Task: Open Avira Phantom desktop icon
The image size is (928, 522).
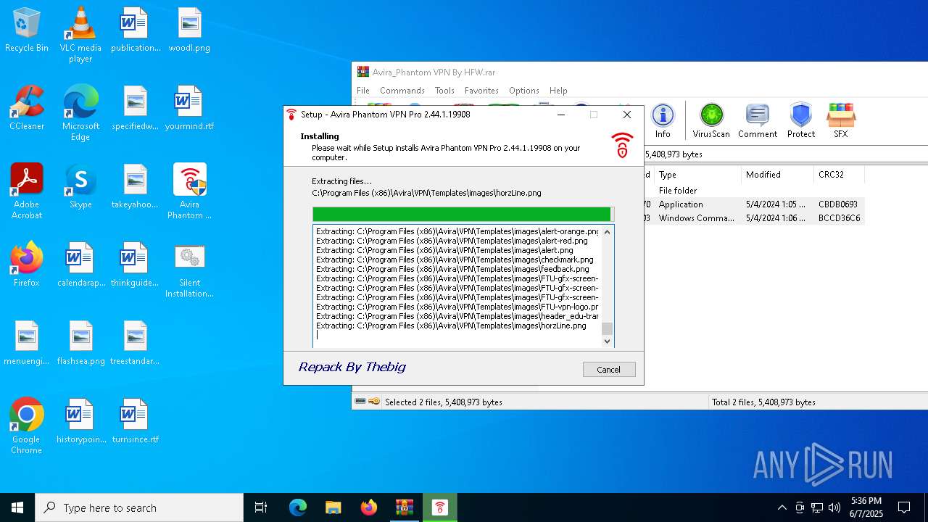Action: (189, 191)
